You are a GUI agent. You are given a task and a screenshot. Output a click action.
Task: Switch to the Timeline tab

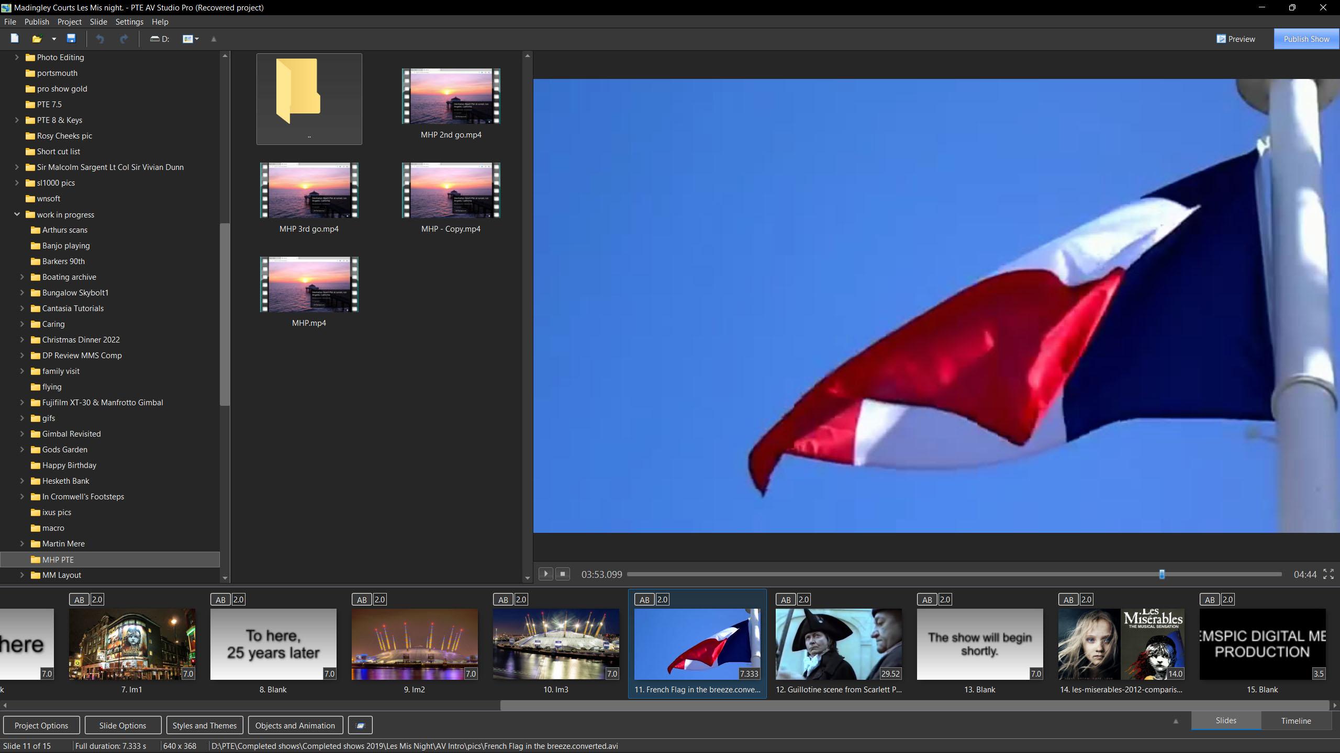tap(1296, 721)
